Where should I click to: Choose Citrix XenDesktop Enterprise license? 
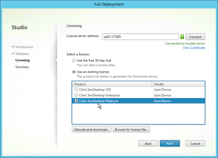coord(76,95)
